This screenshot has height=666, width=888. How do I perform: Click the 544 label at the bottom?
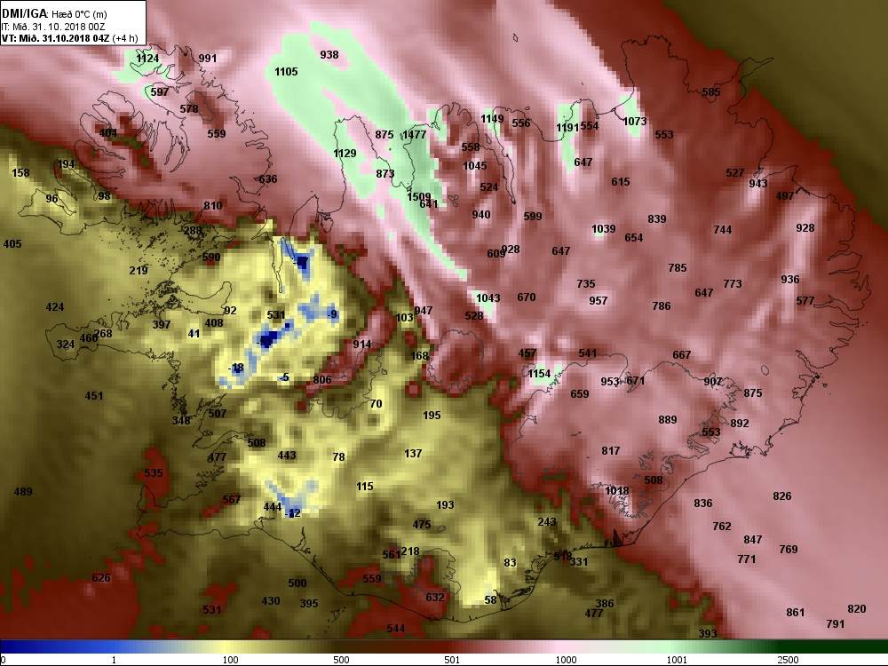tap(396, 629)
